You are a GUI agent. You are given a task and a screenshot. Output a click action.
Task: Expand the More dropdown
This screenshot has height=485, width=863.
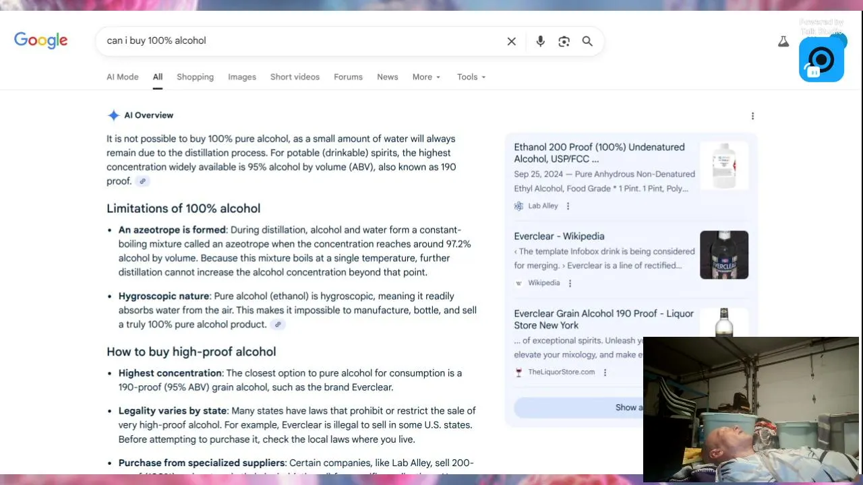point(426,77)
